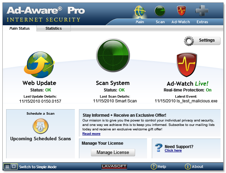The height and width of the screenshot is (173, 226).
Task: Click the Web Update heading
Action: 39,83
